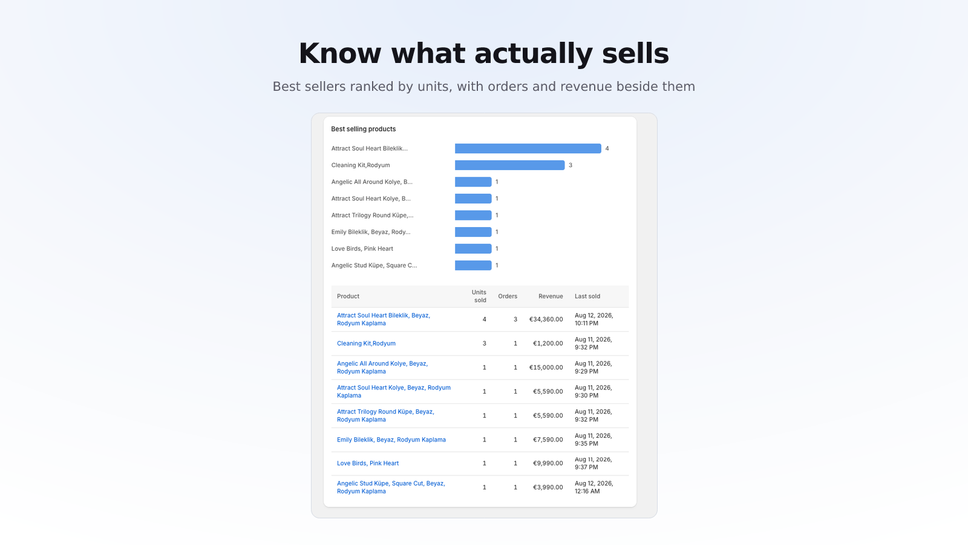
Task: Open the Cleaning Kit,Rodyum product link
Action: [x=366, y=343]
